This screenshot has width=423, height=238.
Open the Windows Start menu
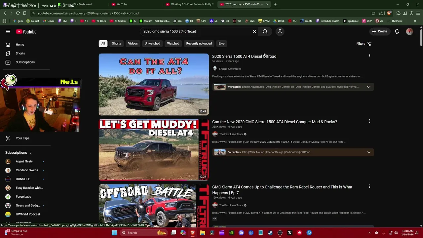(x=114, y=233)
